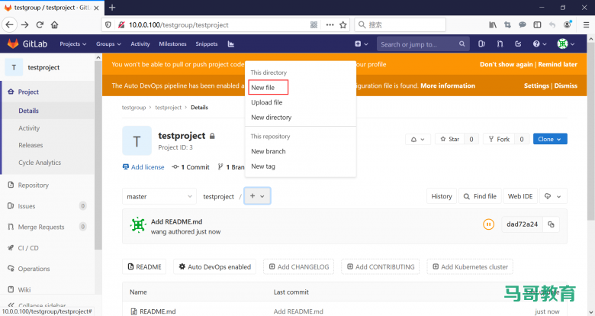Reload the page in browser
This screenshot has height=316, width=595.
coord(40,24)
